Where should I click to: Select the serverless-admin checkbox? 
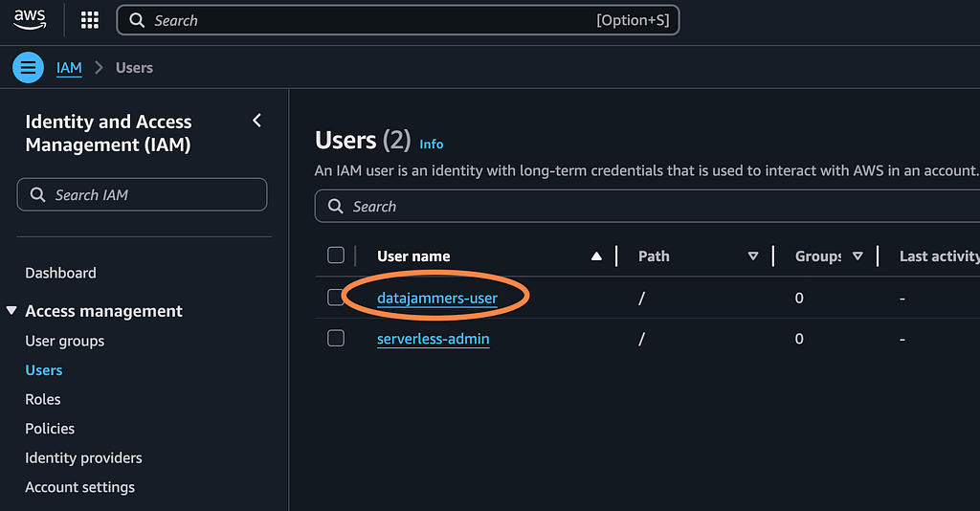tap(336, 339)
